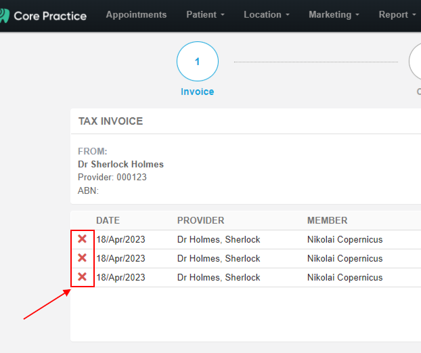This screenshot has width=421, height=353.
Task: Click the FROM: label
Action: (x=92, y=151)
